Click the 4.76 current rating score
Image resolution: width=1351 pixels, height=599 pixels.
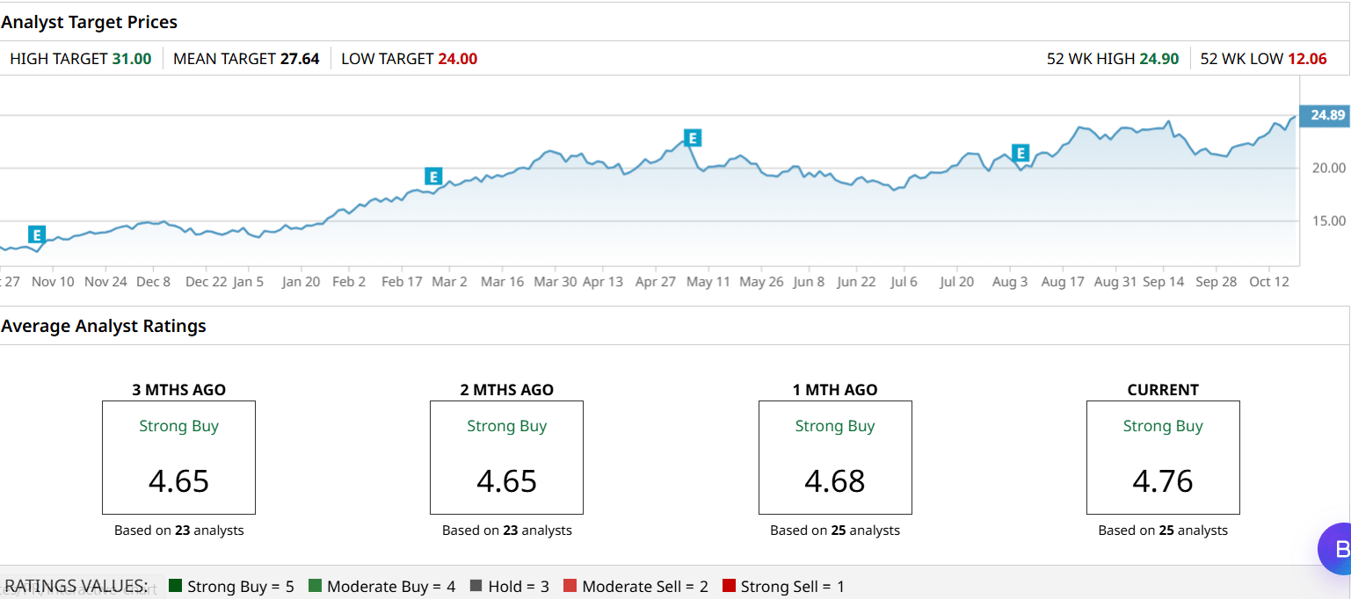(x=1163, y=481)
